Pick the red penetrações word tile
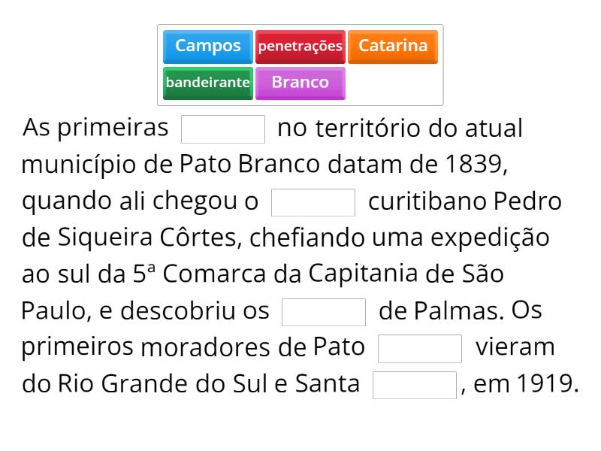This screenshot has width=601, height=451. click(300, 46)
